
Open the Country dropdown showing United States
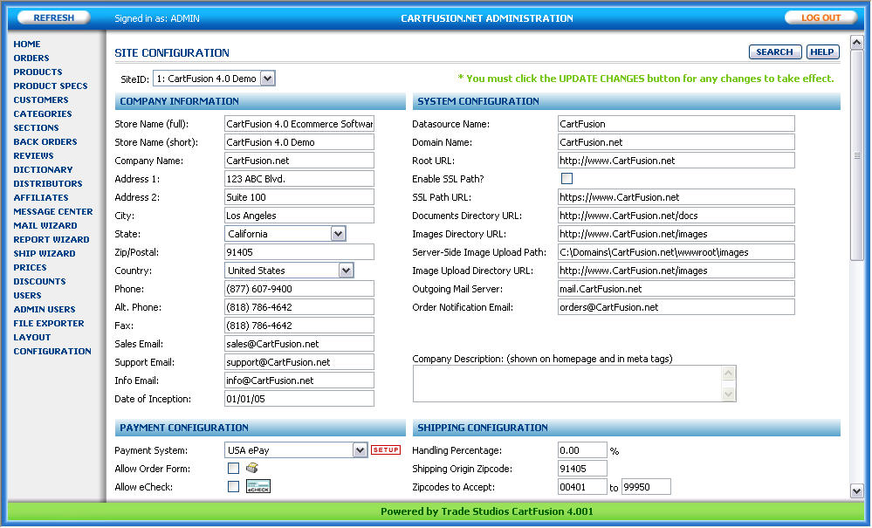coord(289,271)
